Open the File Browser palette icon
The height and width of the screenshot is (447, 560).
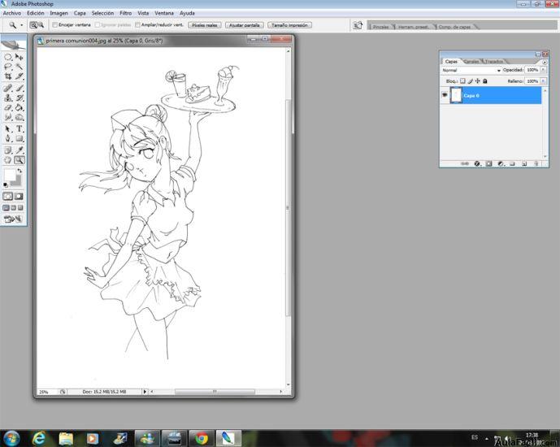pyautogui.click(x=358, y=25)
